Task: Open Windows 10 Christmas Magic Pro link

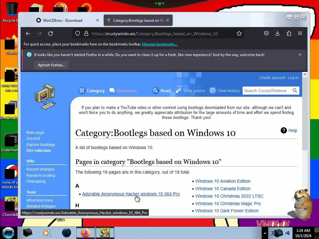Action: click(228, 204)
